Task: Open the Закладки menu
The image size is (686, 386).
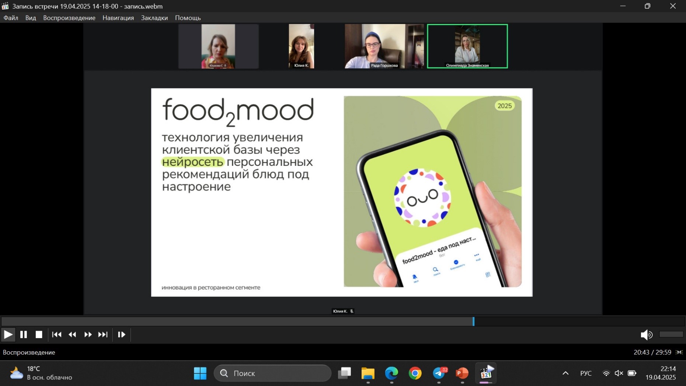Action: tap(154, 18)
